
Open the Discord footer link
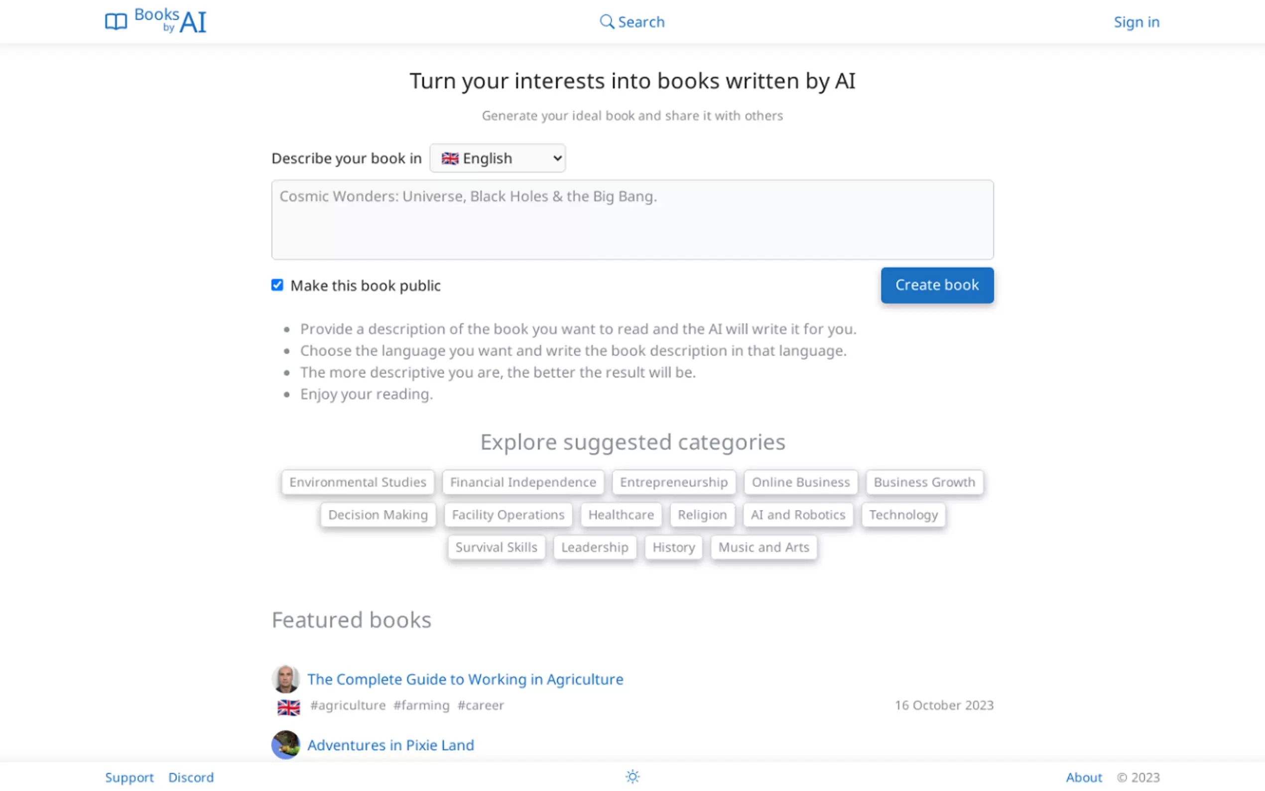pyautogui.click(x=191, y=778)
